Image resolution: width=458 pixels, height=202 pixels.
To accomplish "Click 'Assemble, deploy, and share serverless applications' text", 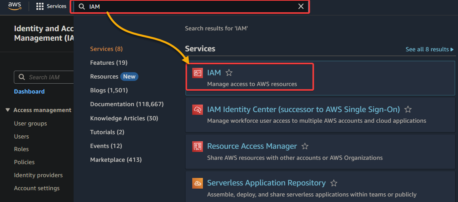I will [x=312, y=195].
